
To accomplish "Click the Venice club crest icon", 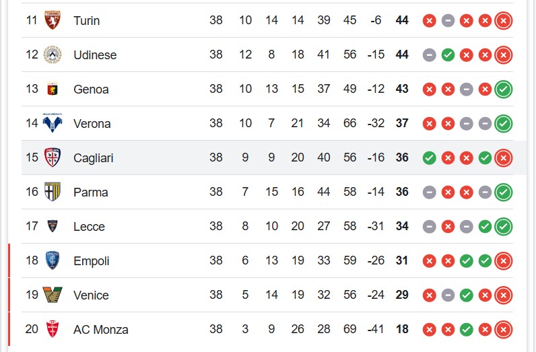I will (x=53, y=295).
